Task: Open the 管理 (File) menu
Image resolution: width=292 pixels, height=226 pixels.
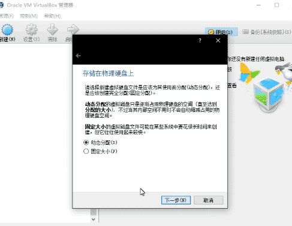Action: click(x=7, y=16)
